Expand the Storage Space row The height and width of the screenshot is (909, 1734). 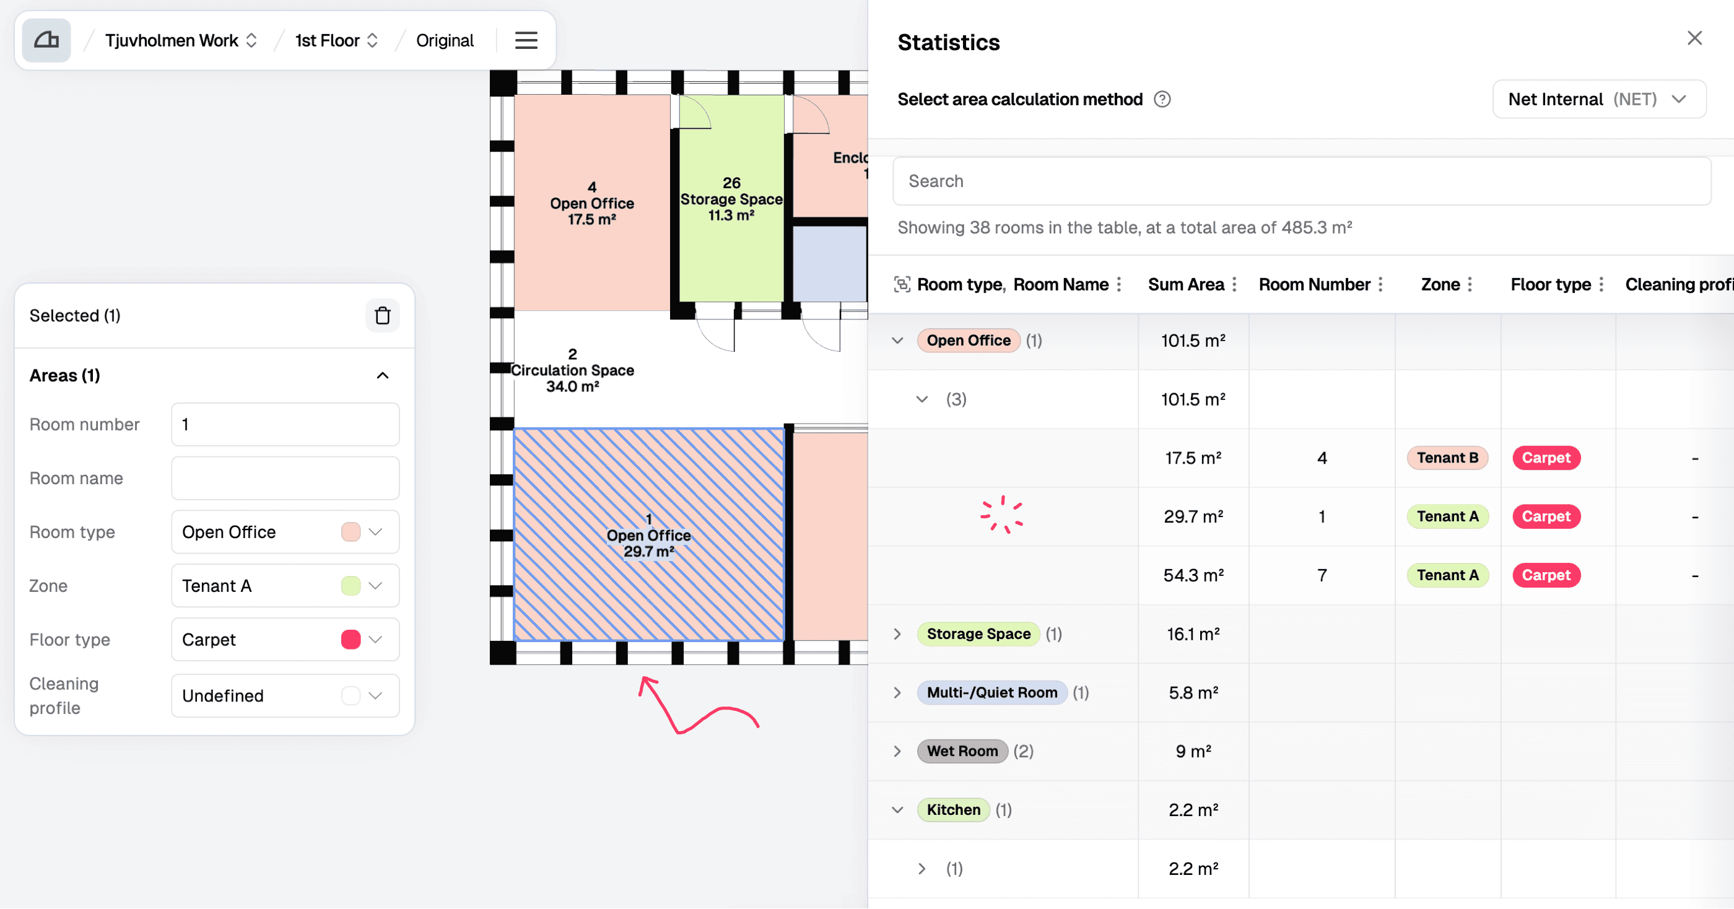click(897, 634)
